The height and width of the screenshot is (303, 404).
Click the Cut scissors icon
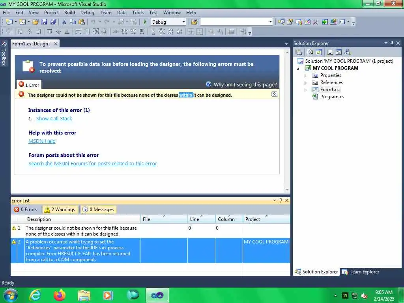[64, 22]
